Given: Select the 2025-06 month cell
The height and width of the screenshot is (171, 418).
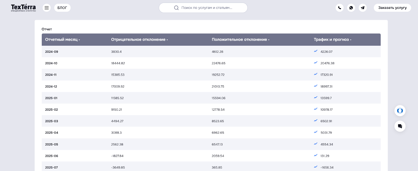Looking at the screenshot, I should click(x=52, y=156).
